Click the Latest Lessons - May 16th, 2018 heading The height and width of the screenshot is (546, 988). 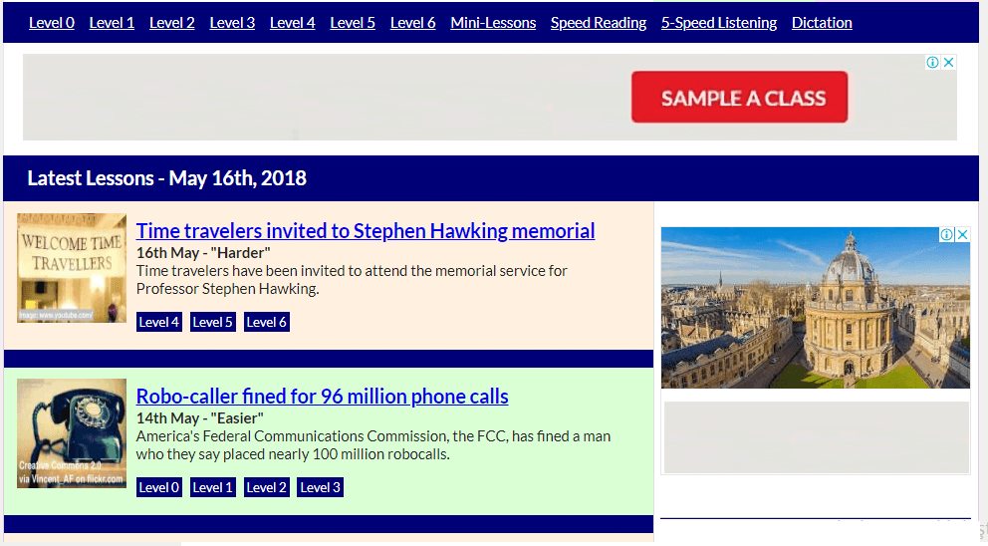[167, 178]
